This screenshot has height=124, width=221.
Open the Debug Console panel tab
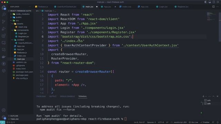pos(67,96)
